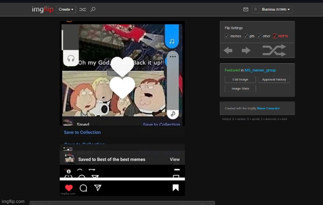Open Approval History

pos(274,79)
